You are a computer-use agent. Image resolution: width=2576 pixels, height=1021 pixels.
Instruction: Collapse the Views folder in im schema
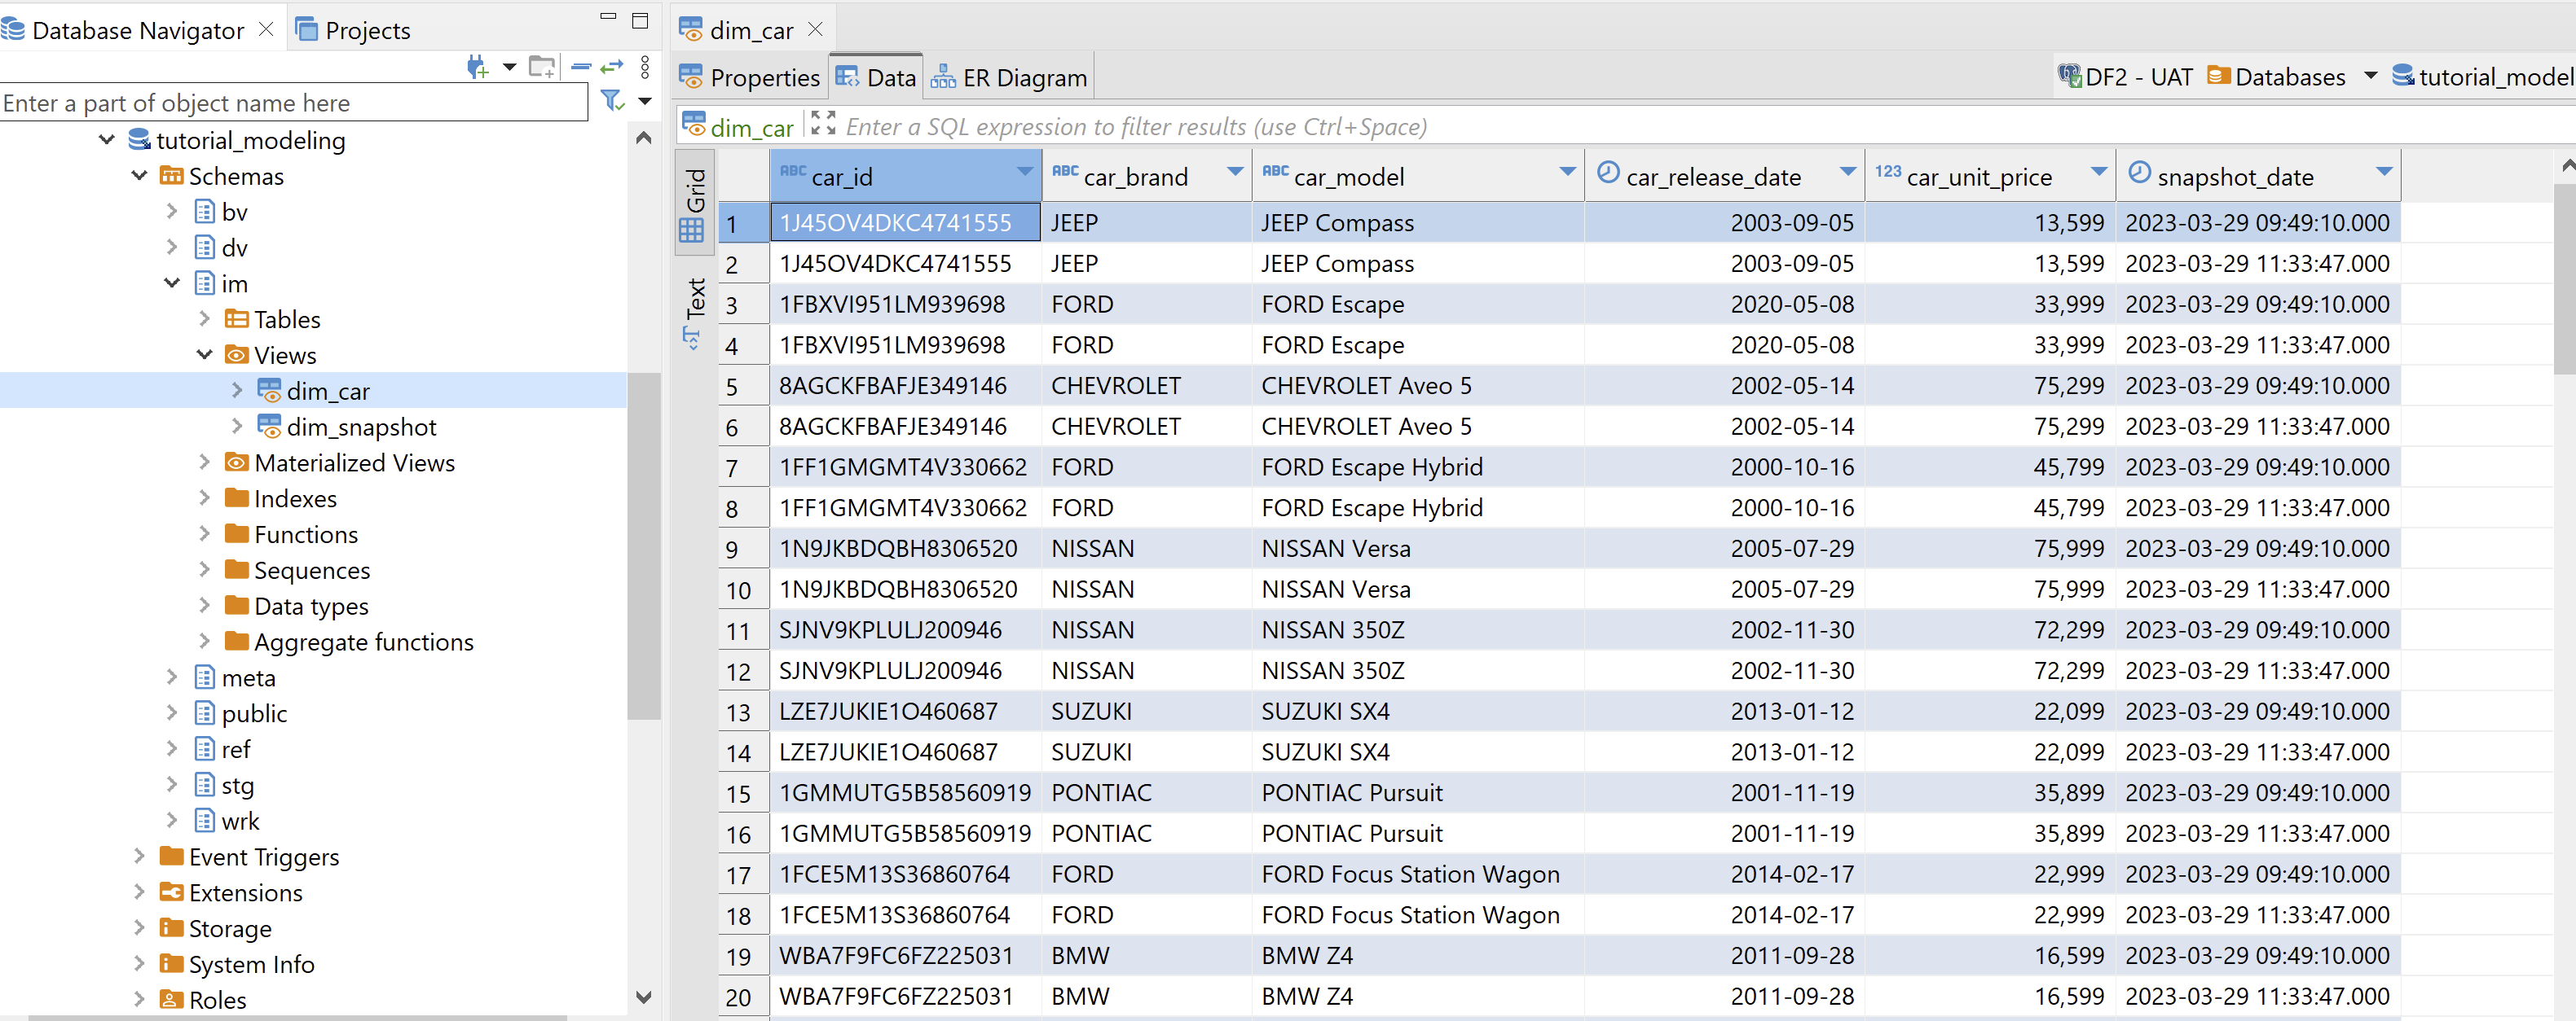(204, 355)
